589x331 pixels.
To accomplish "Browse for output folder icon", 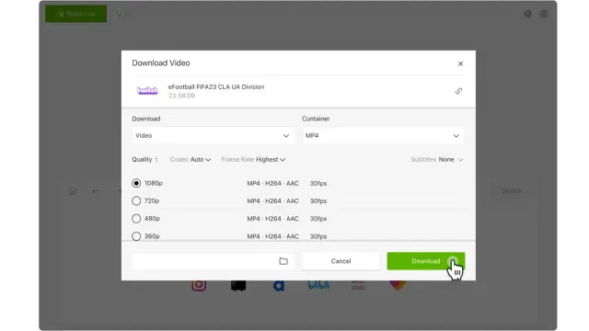I will (x=283, y=261).
